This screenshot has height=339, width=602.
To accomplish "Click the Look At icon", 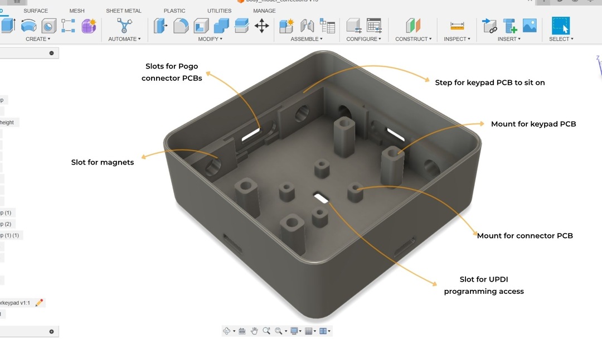I will [x=242, y=331].
